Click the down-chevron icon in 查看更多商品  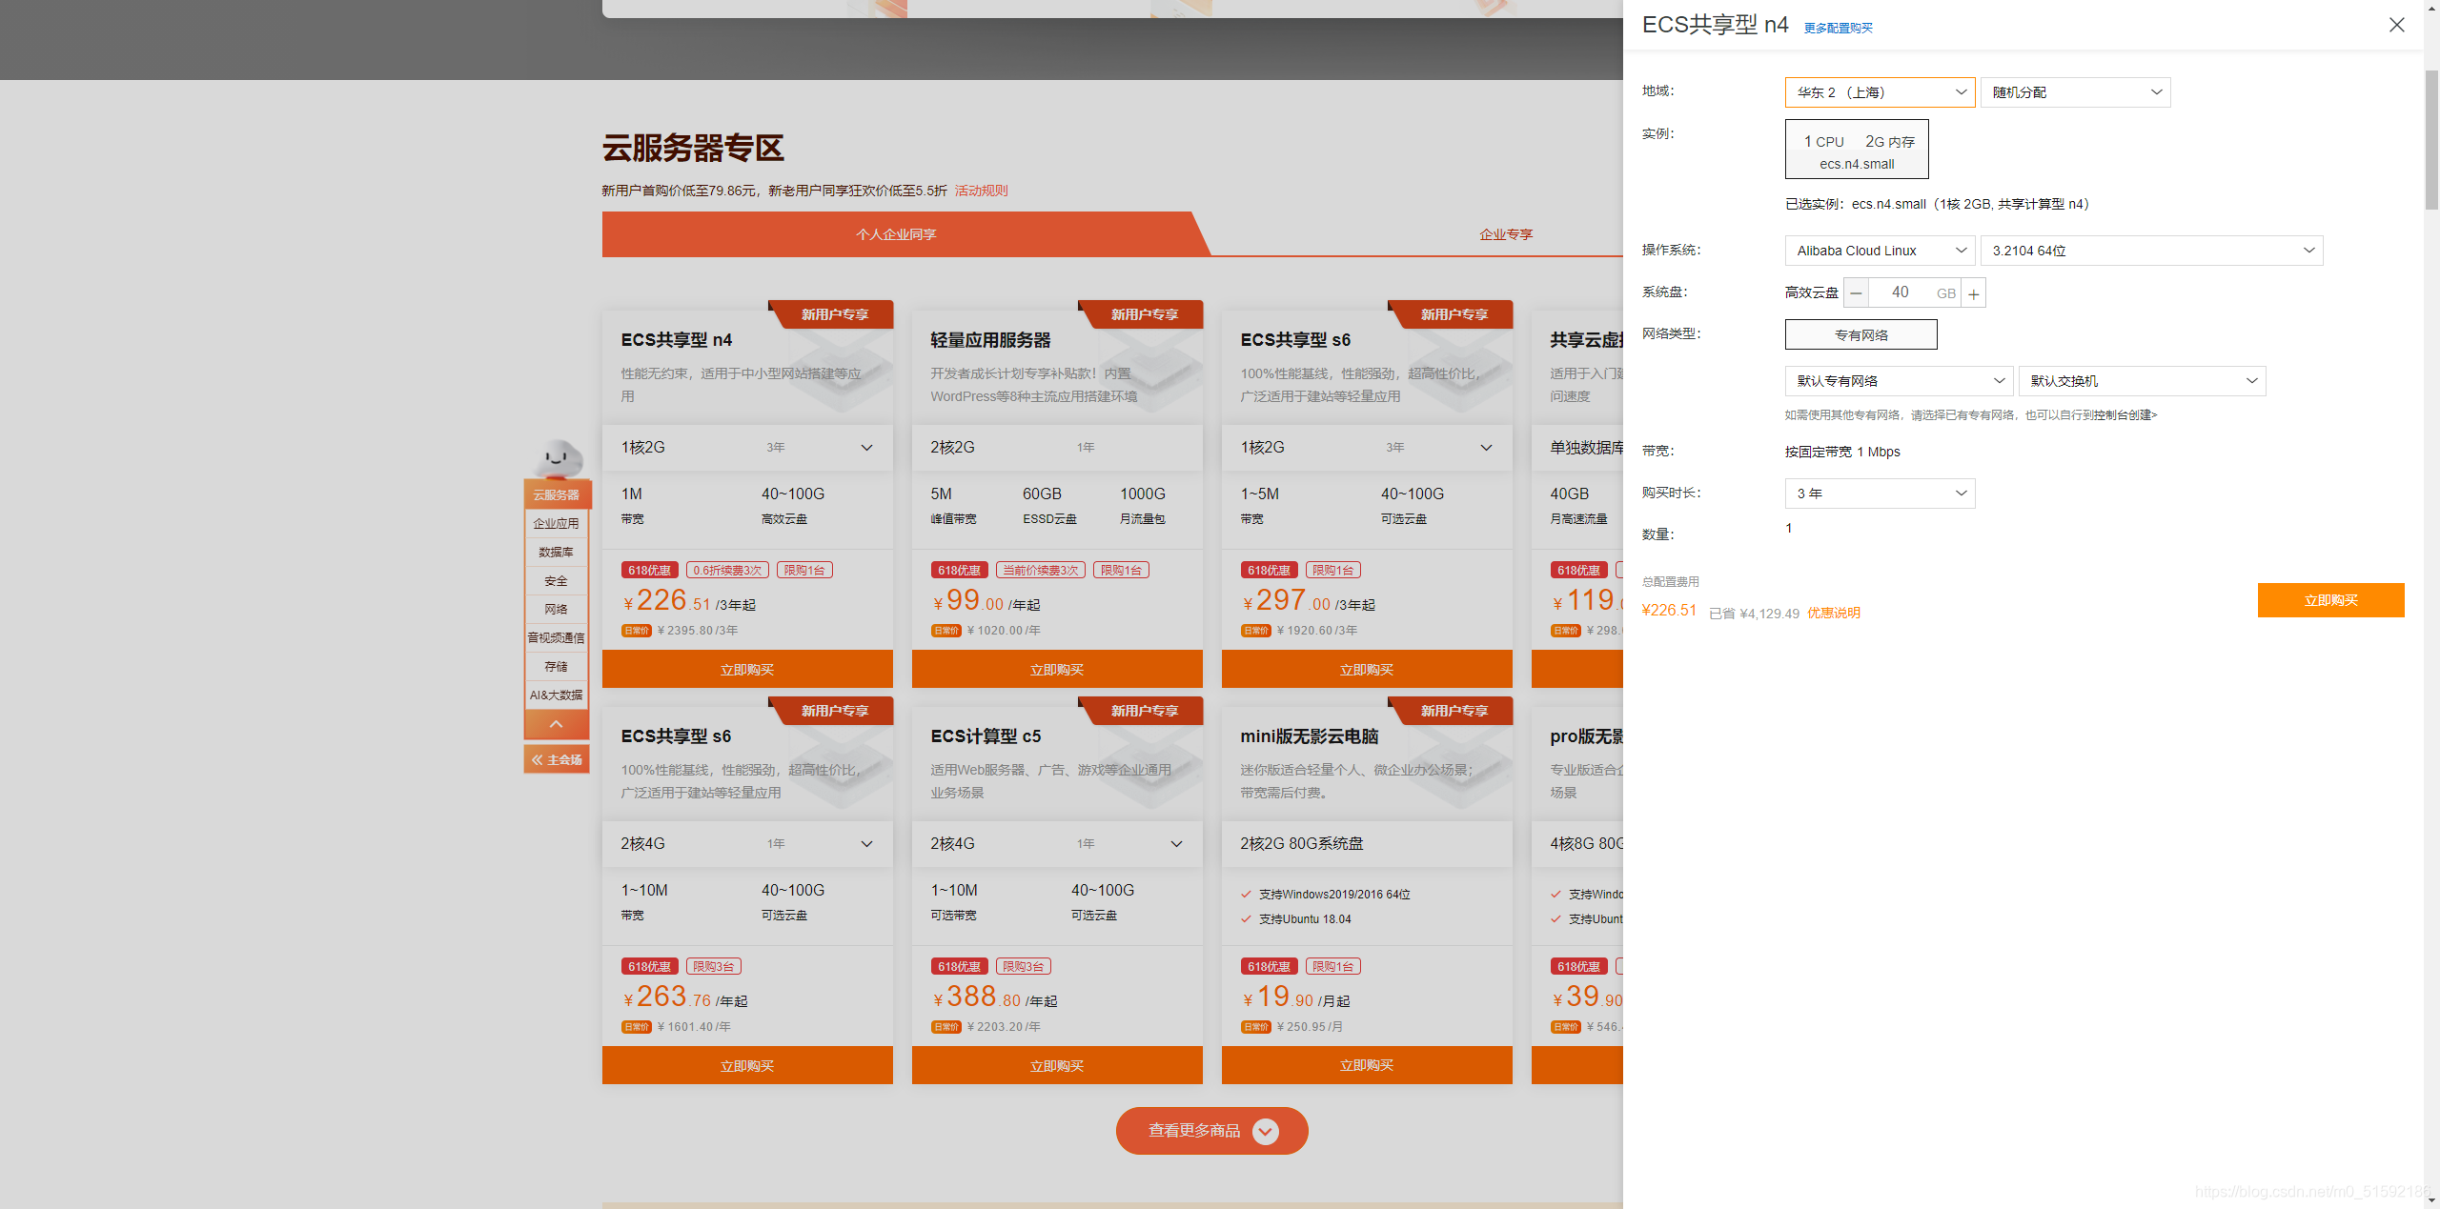tap(1266, 1131)
